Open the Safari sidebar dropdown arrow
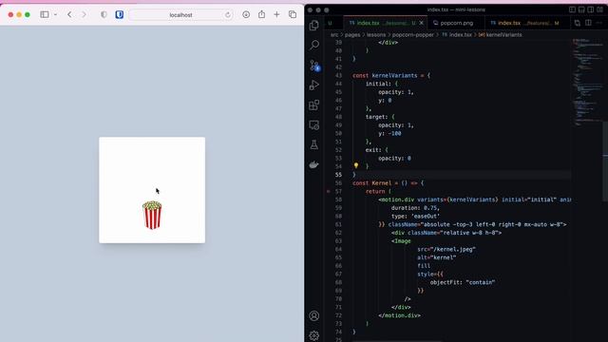This screenshot has height=342, width=608. (x=55, y=15)
